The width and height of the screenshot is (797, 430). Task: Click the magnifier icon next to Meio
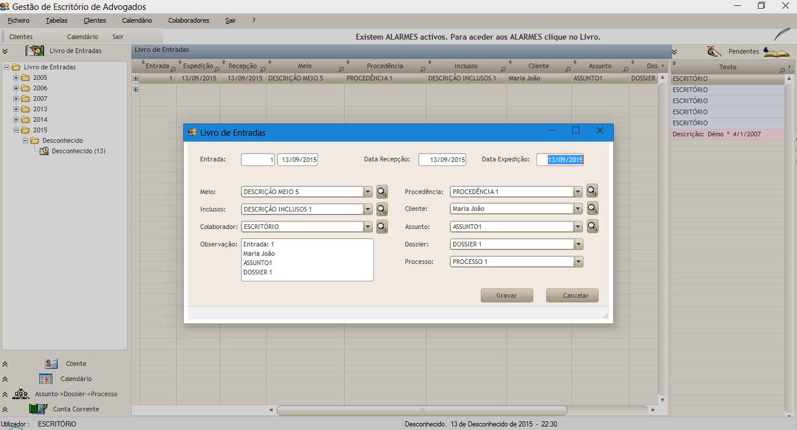coord(382,192)
